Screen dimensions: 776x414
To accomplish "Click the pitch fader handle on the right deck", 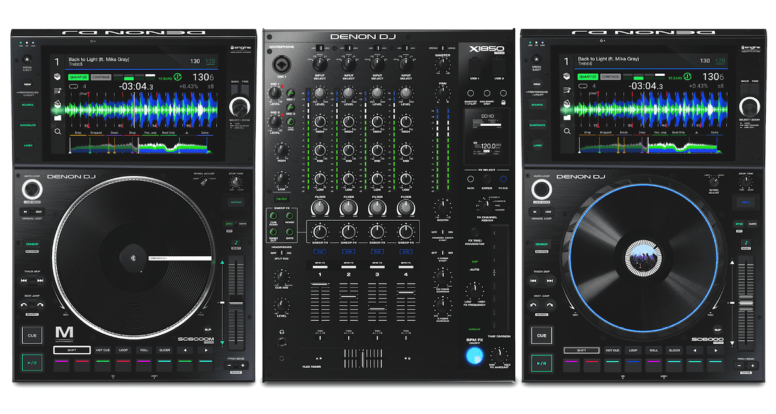I will coord(745,302).
